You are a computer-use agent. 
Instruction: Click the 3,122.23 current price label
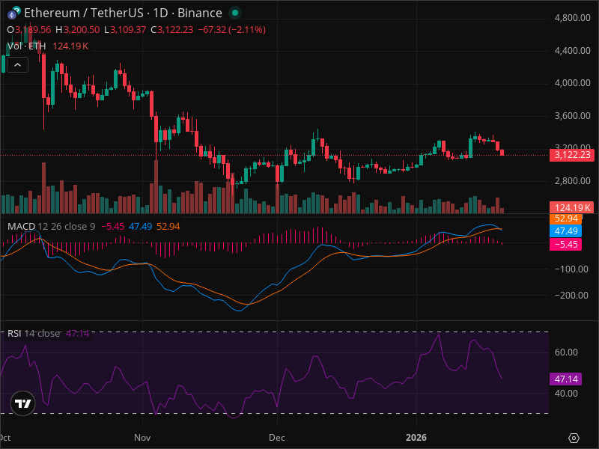pos(571,155)
